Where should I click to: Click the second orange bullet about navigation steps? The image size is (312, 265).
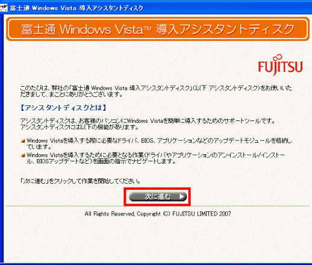pyautogui.click(x=23, y=155)
